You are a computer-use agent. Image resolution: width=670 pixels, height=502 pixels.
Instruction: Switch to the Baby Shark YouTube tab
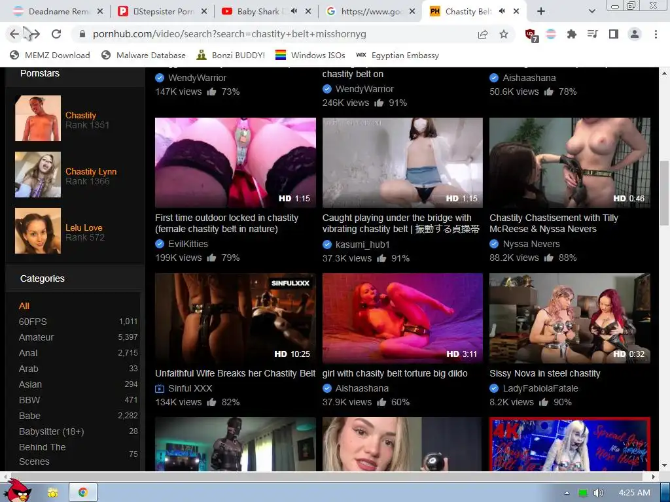tap(266, 12)
